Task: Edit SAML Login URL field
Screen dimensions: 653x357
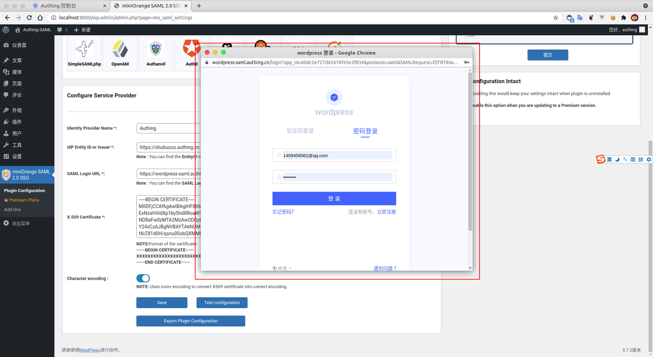Action: 168,174
